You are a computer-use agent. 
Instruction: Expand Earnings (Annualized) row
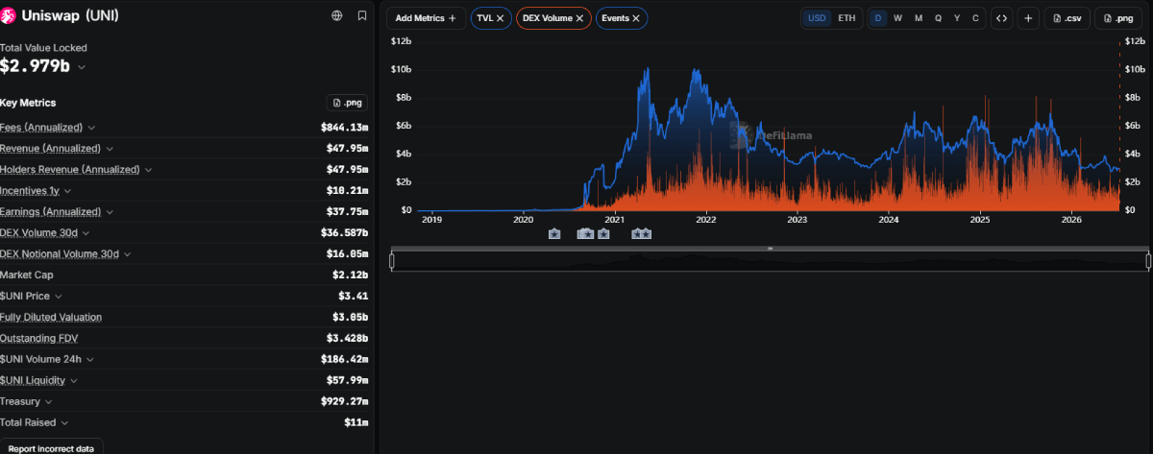110,212
